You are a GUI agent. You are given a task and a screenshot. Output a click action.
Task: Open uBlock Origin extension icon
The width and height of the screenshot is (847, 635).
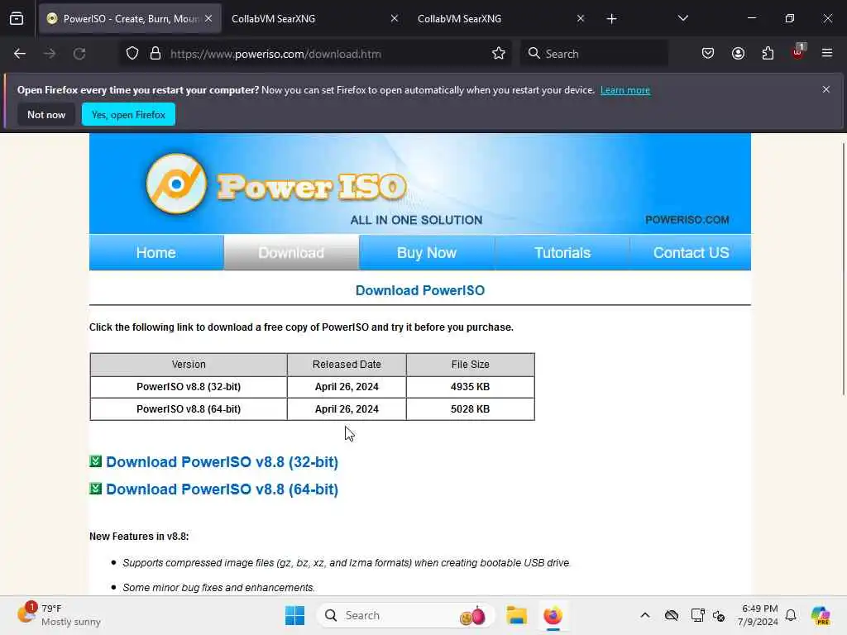(x=798, y=52)
